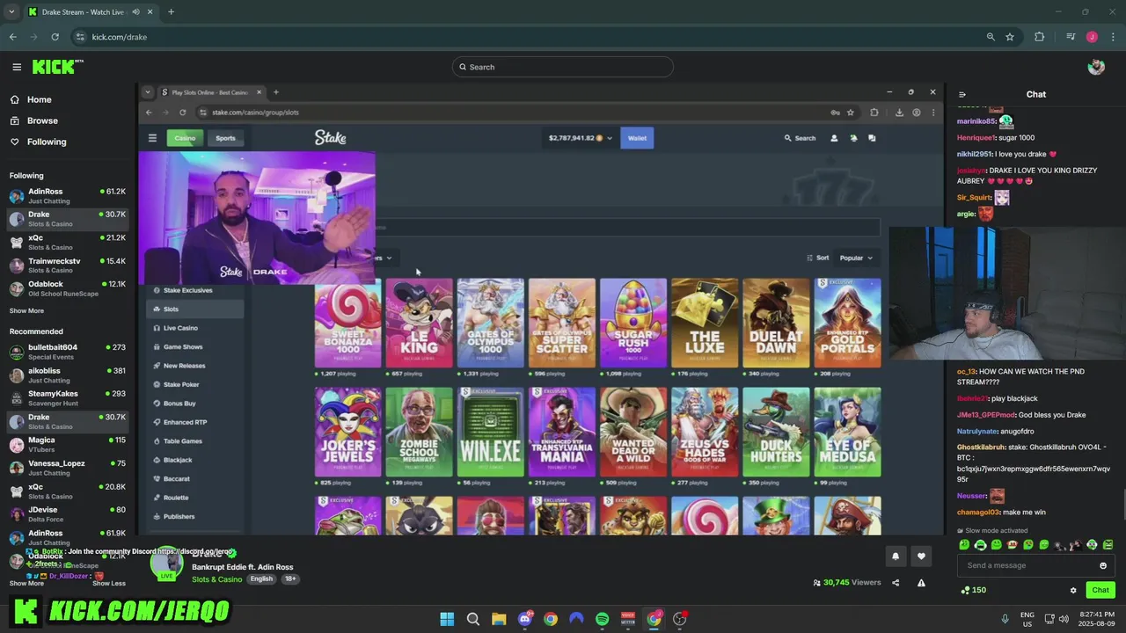Screen dimensions: 1126x633
Task: Reload the kick.com page
Action: point(55,37)
